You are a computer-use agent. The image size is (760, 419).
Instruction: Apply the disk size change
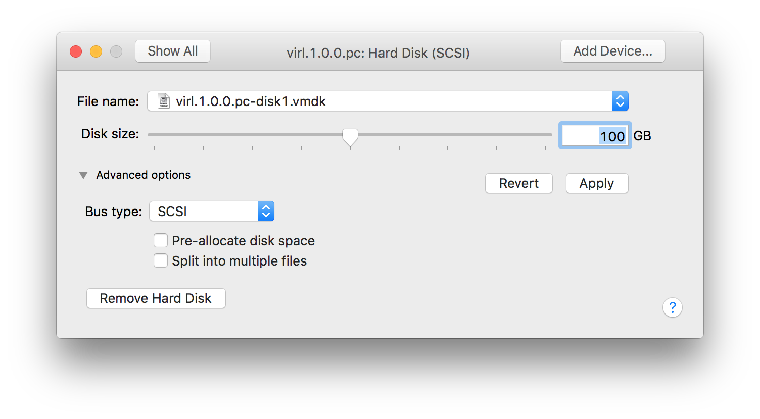click(x=597, y=183)
